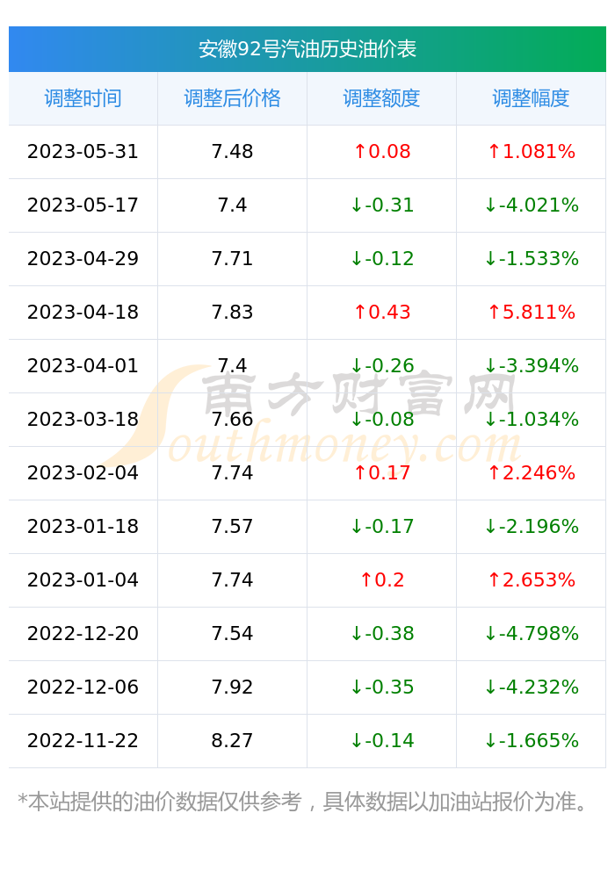Click the 7.83 price cell

point(233,313)
